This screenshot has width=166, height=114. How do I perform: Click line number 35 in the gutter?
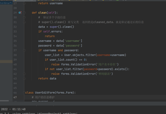(15, 41)
